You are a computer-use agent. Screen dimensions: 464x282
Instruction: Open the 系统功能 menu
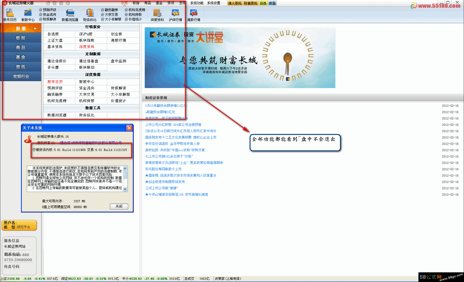tap(197, 3)
